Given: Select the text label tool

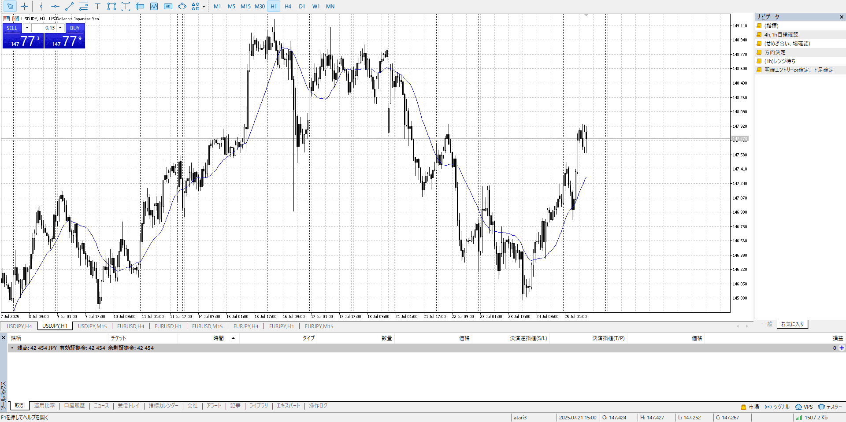Looking at the screenshot, I should click(x=97, y=7).
